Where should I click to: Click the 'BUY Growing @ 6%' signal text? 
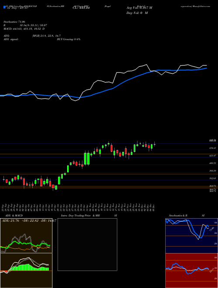(68, 39)
